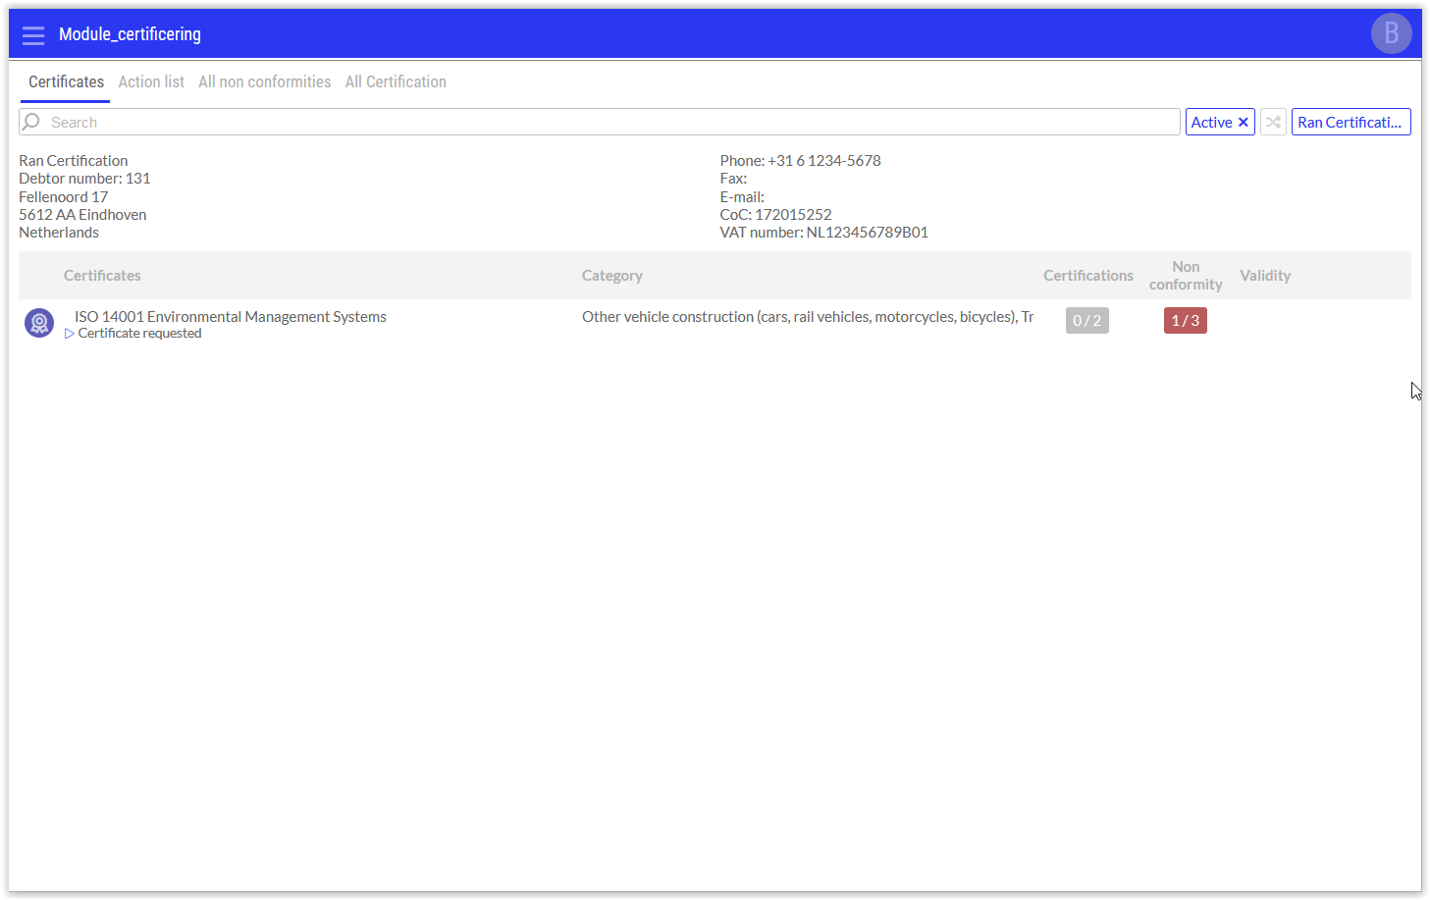Click the shuffle arrows icon
Screen dimensions: 1430x900
(x=1273, y=123)
